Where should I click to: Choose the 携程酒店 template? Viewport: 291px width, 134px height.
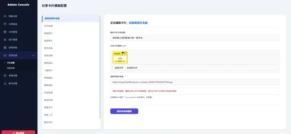click(71, 63)
